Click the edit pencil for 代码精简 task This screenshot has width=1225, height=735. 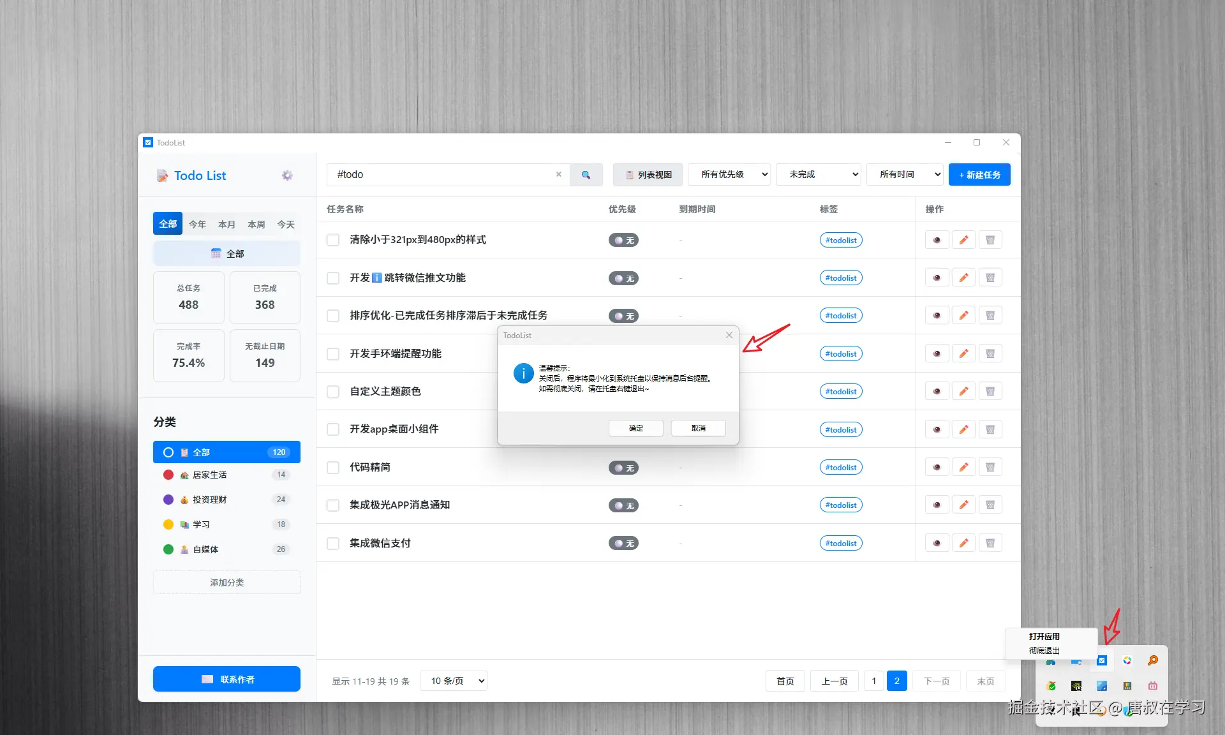[x=963, y=467]
